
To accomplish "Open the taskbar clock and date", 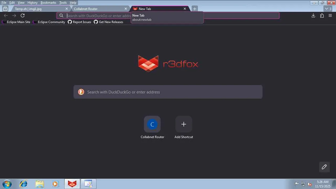I will 323,184.
